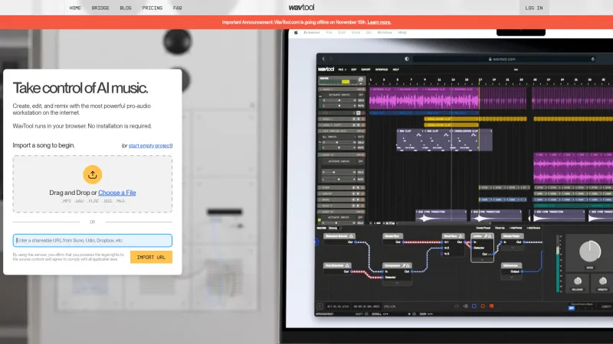Click the bypass icon on the Kick Sidechain node
613x344 pixels.
tap(347, 265)
